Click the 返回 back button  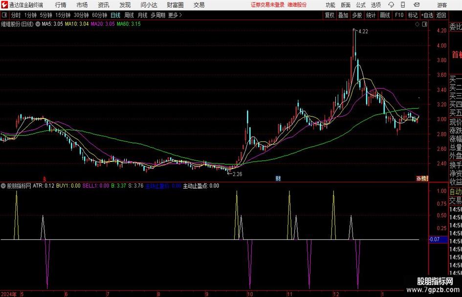441,15
